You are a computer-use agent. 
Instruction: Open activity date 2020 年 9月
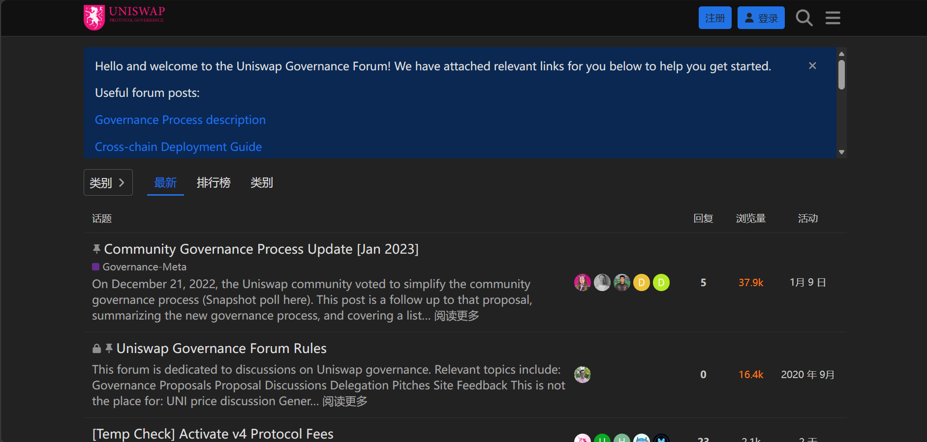(807, 375)
